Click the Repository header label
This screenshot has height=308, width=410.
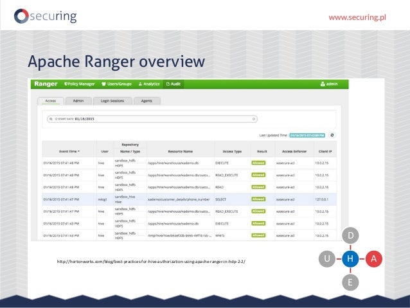tap(130, 145)
